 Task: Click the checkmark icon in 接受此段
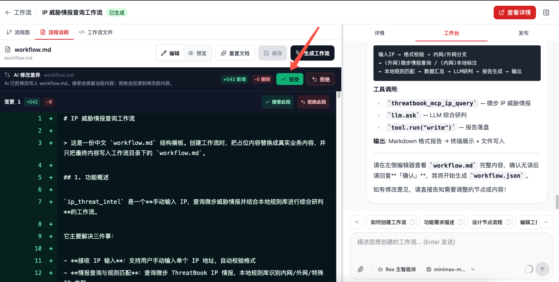pos(267,102)
